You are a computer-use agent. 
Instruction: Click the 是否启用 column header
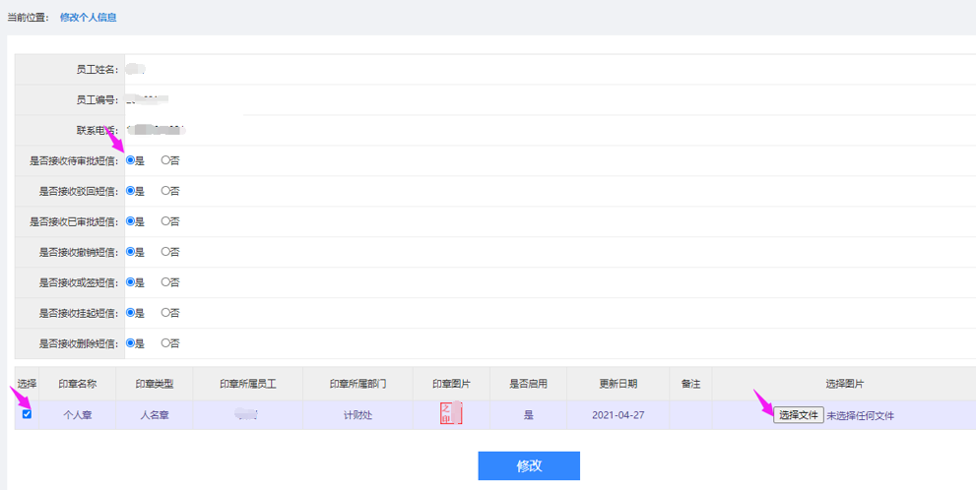(x=529, y=385)
